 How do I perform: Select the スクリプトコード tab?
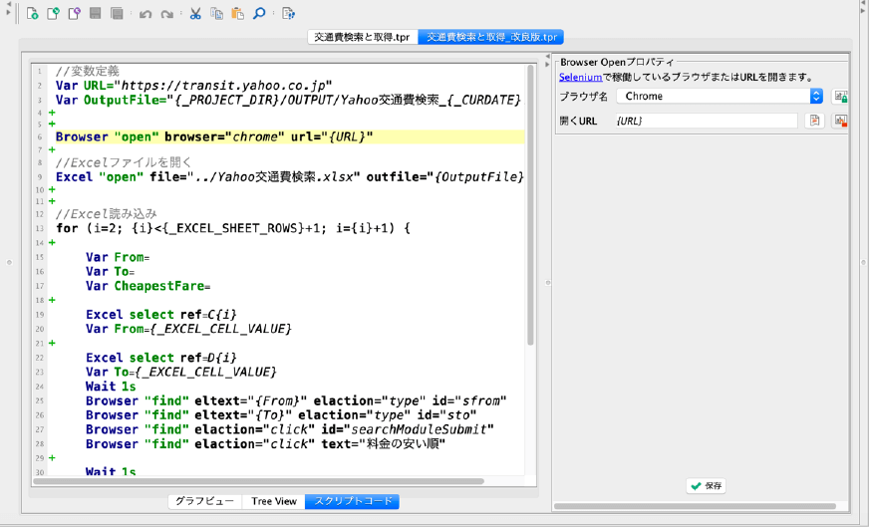353,501
